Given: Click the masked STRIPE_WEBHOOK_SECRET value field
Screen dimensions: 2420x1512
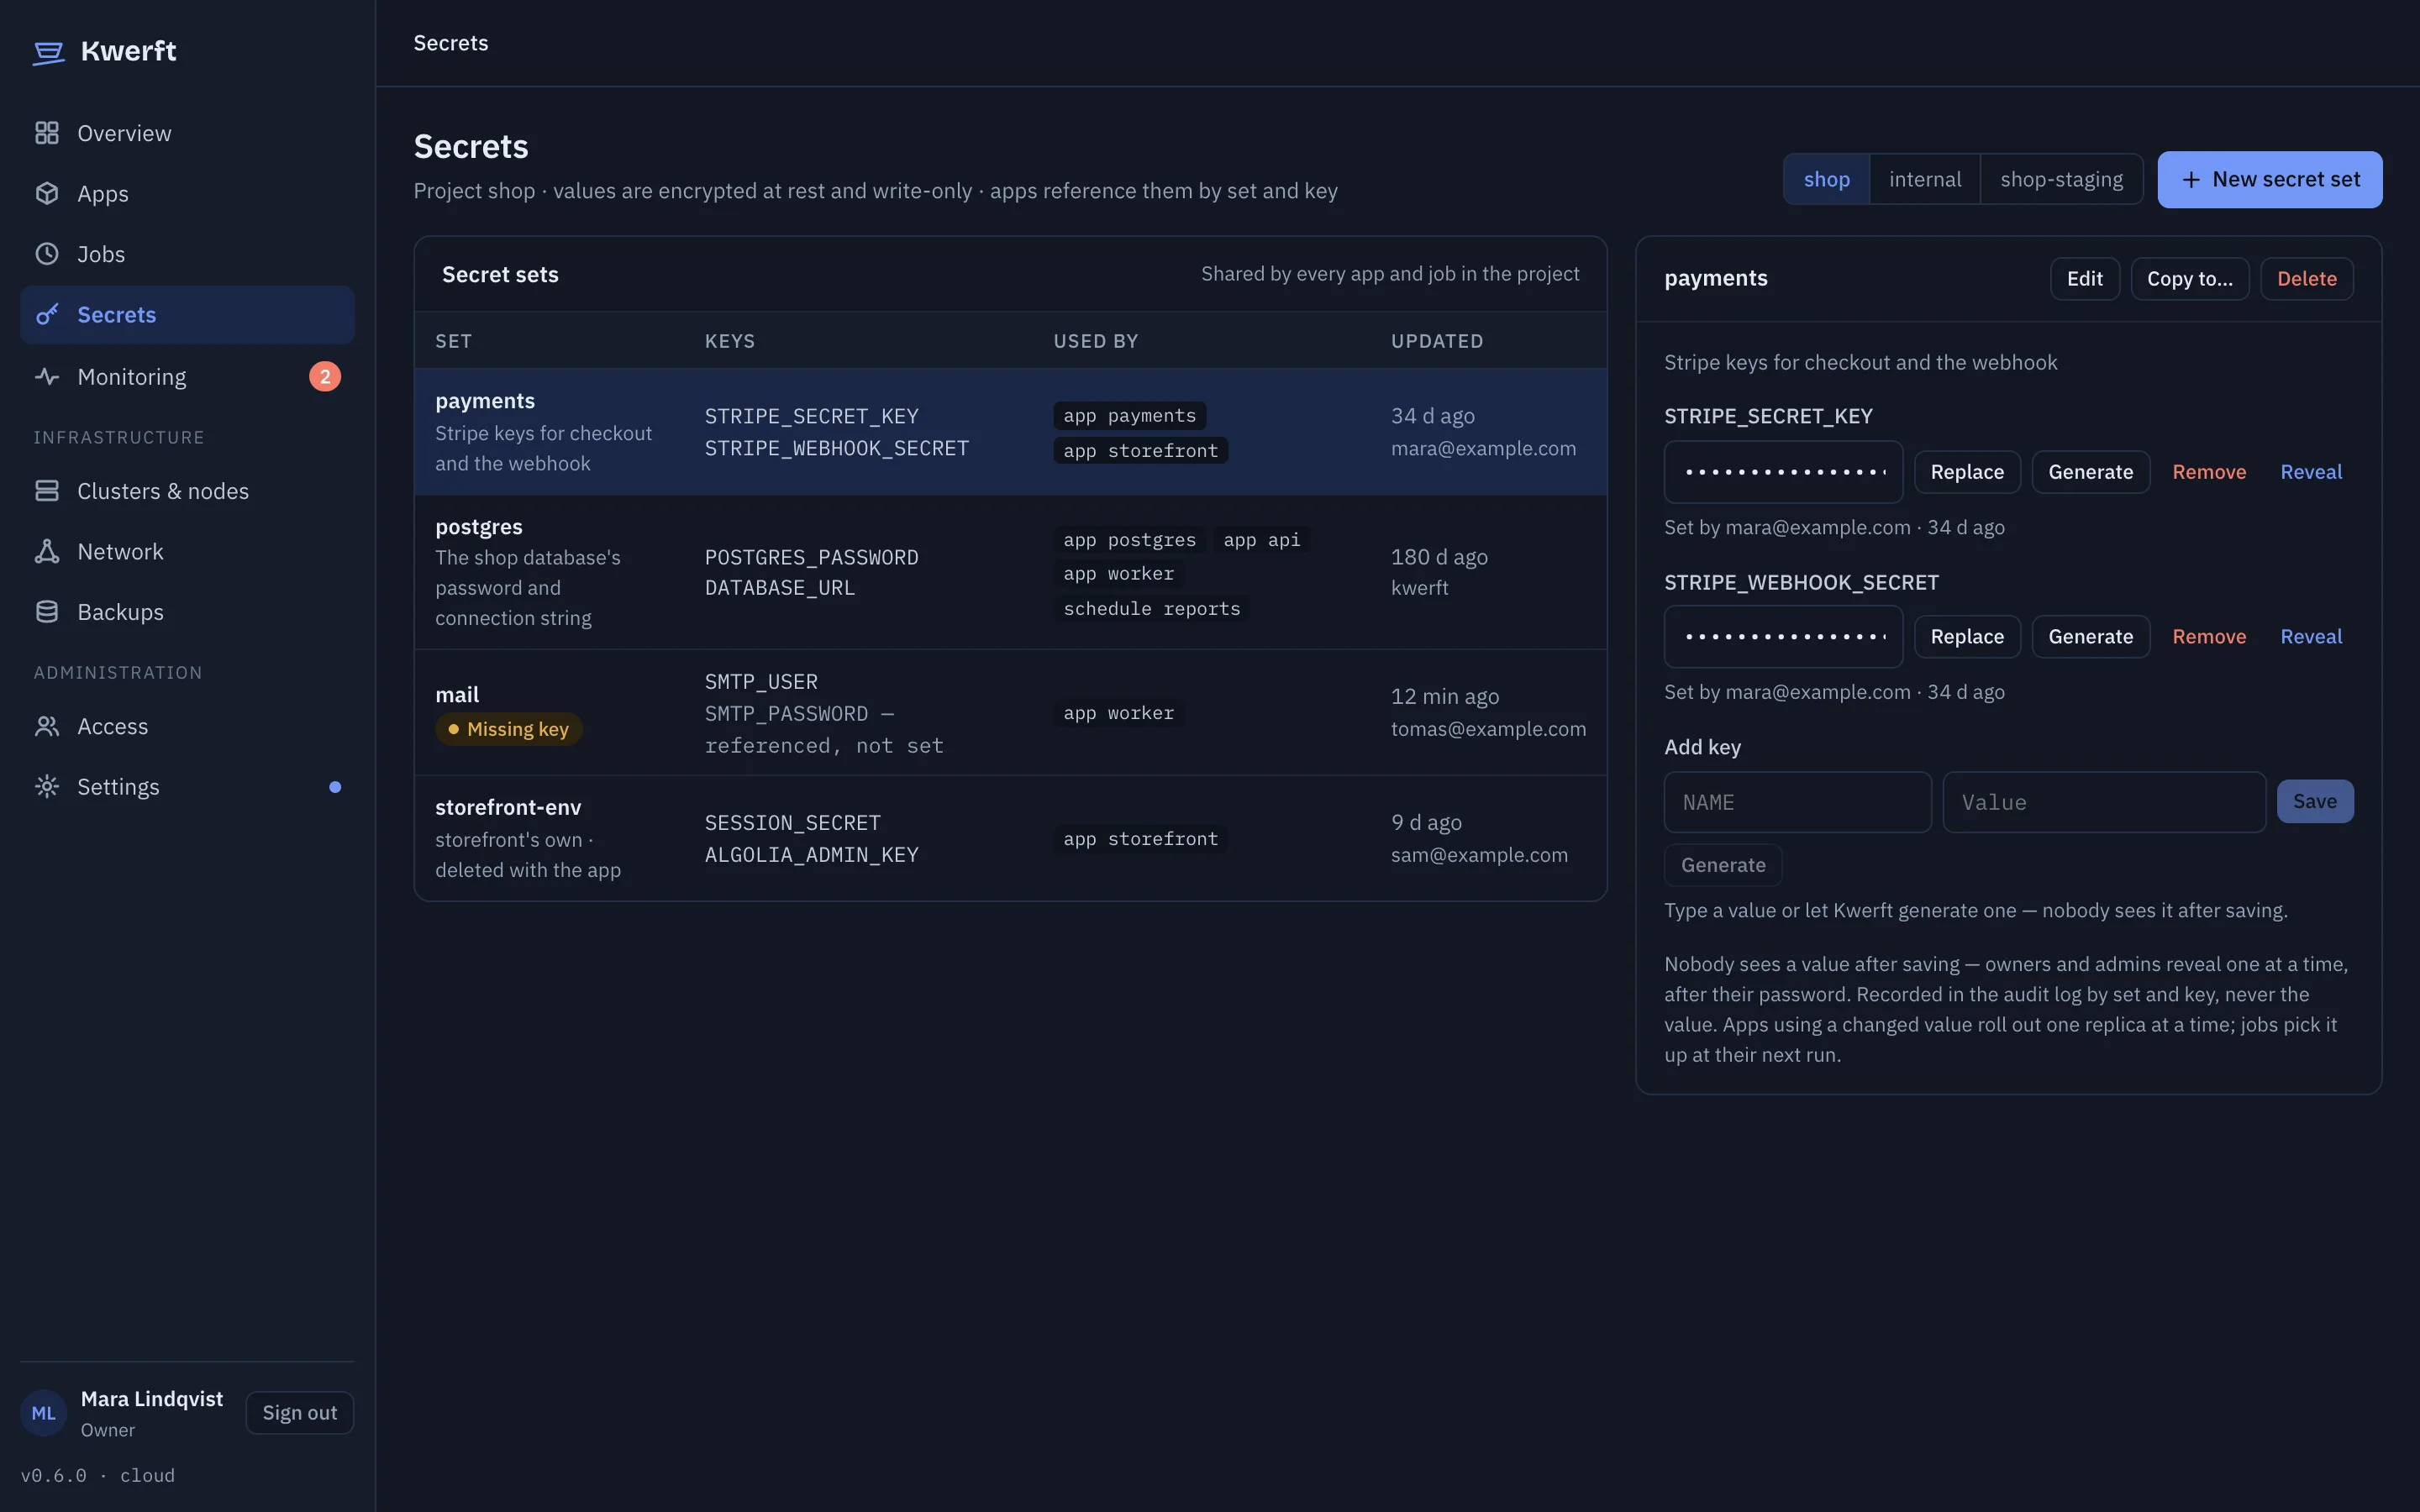Looking at the screenshot, I should pos(1783,637).
